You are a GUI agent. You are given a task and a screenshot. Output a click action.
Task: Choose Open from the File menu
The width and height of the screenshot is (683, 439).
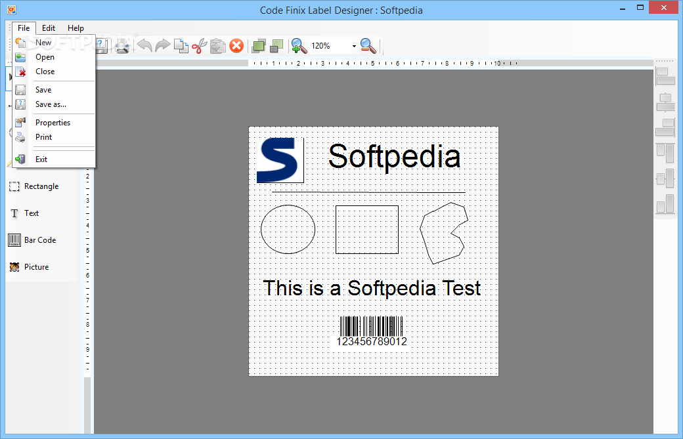[54, 57]
